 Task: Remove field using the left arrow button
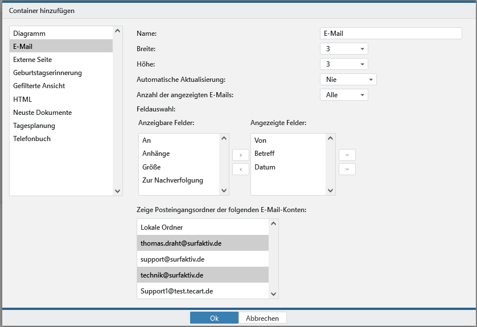240,169
